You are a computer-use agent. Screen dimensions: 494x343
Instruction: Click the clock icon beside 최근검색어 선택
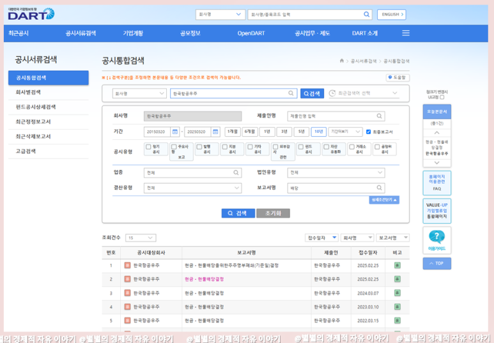(332, 93)
